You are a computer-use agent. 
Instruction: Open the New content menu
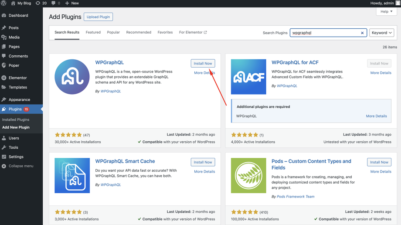(x=72, y=3)
